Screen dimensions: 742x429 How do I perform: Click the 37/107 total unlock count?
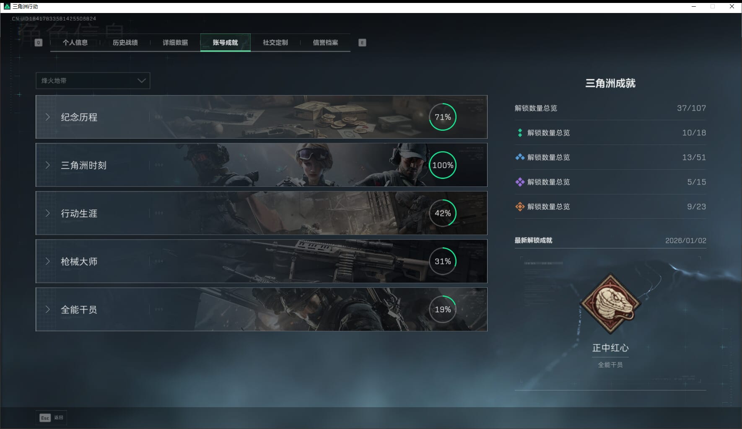pyautogui.click(x=691, y=108)
